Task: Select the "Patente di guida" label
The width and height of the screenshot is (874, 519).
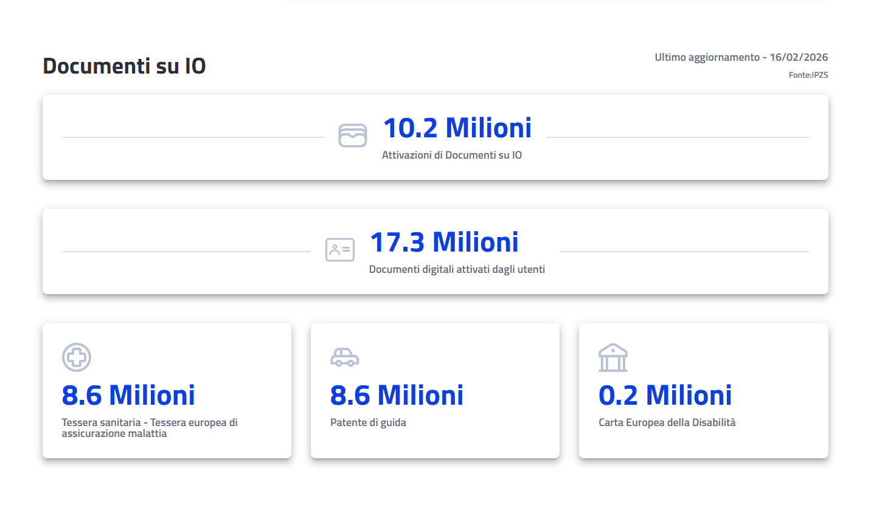Action: click(368, 422)
